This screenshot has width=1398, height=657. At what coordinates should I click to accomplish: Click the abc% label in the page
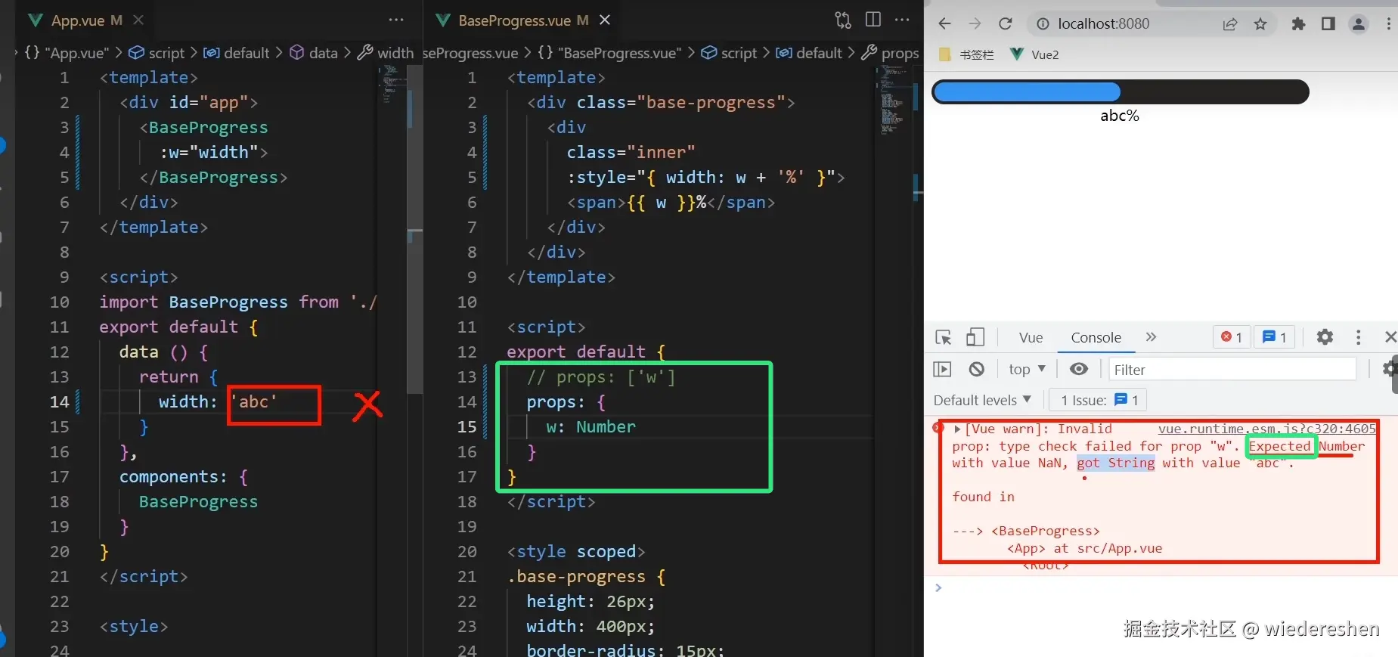[x=1120, y=116]
